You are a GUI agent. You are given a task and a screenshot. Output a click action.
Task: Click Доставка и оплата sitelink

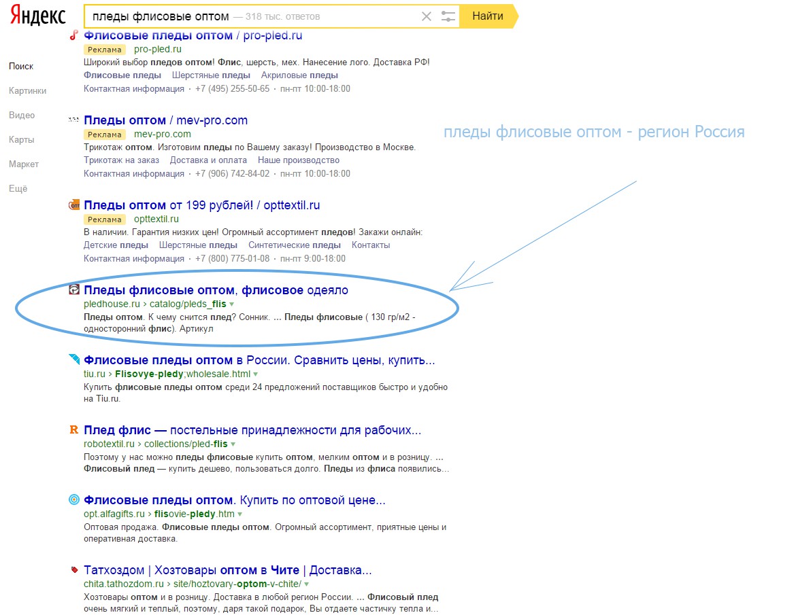tap(208, 160)
